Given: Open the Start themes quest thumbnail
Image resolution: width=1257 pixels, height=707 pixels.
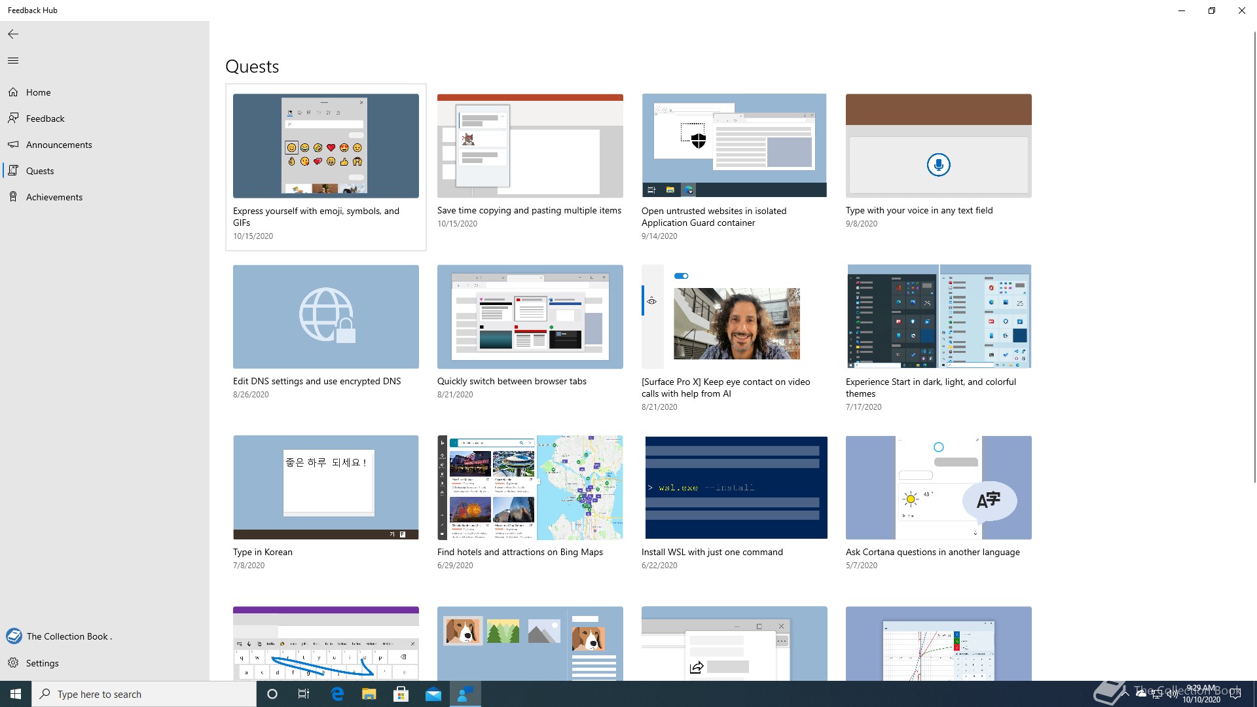Looking at the screenshot, I should pyautogui.click(x=939, y=317).
